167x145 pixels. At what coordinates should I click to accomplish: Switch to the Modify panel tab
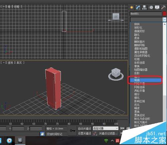(138, 7)
